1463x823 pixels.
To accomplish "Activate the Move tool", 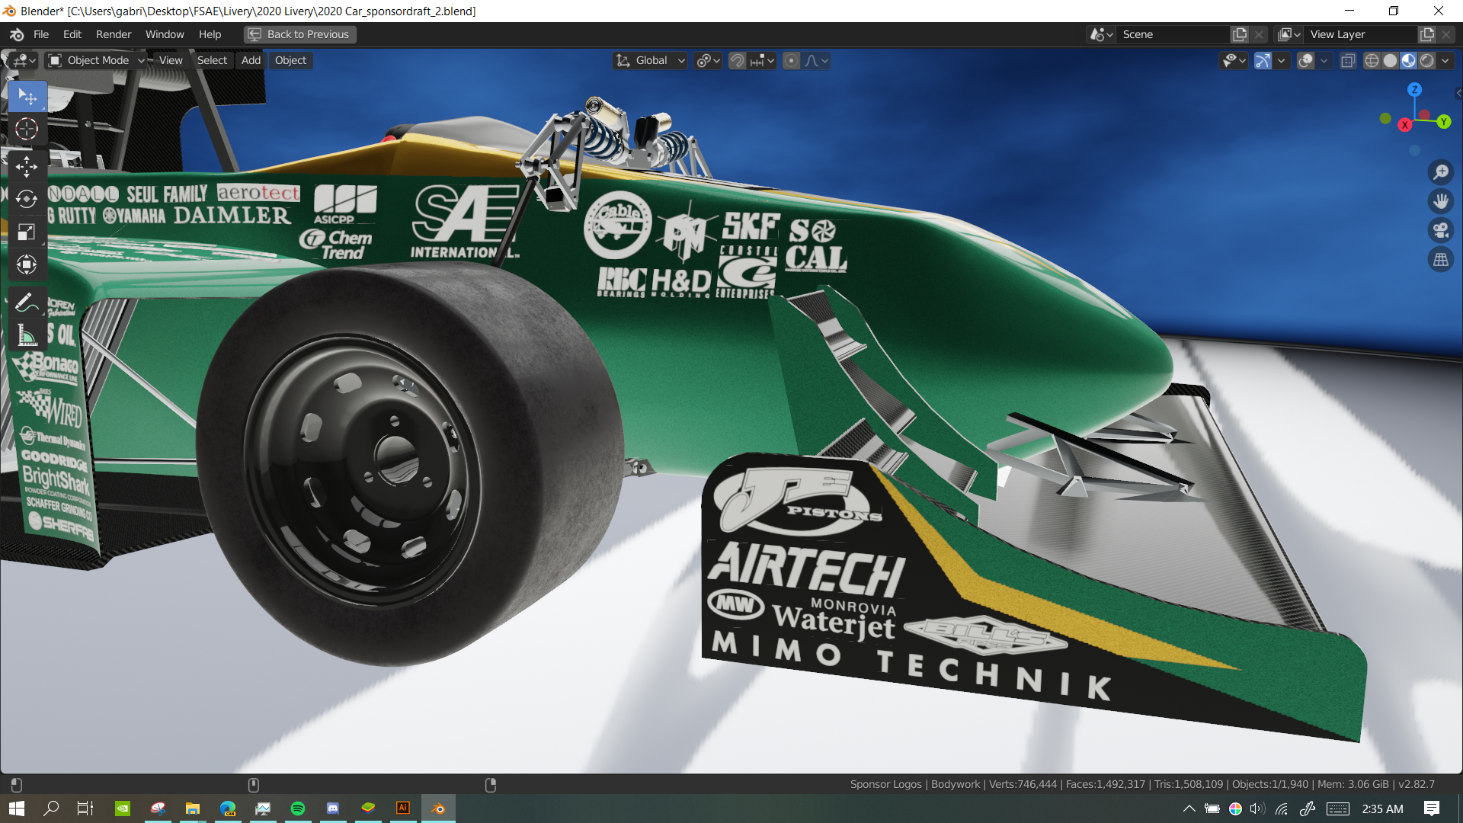I will [x=27, y=166].
